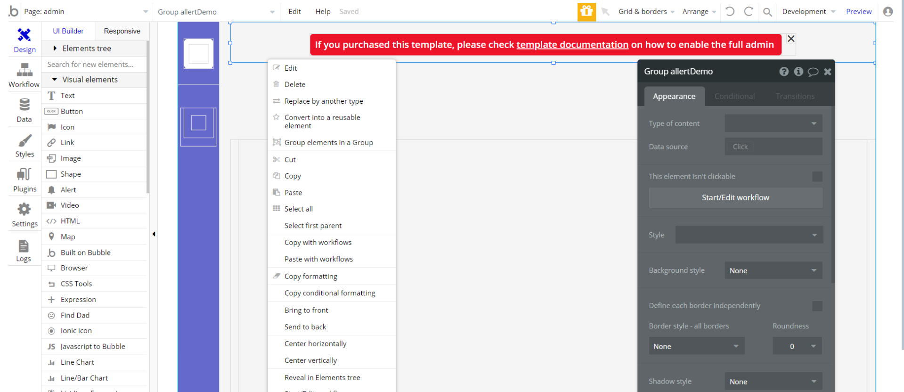
Task: Open the Background style dropdown
Action: coord(773,270)
